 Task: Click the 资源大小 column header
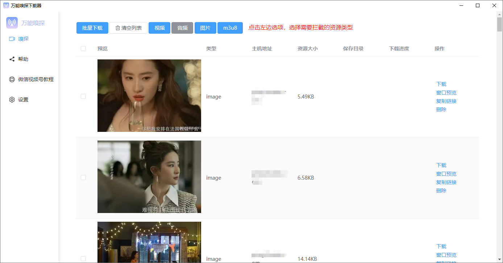308,49
